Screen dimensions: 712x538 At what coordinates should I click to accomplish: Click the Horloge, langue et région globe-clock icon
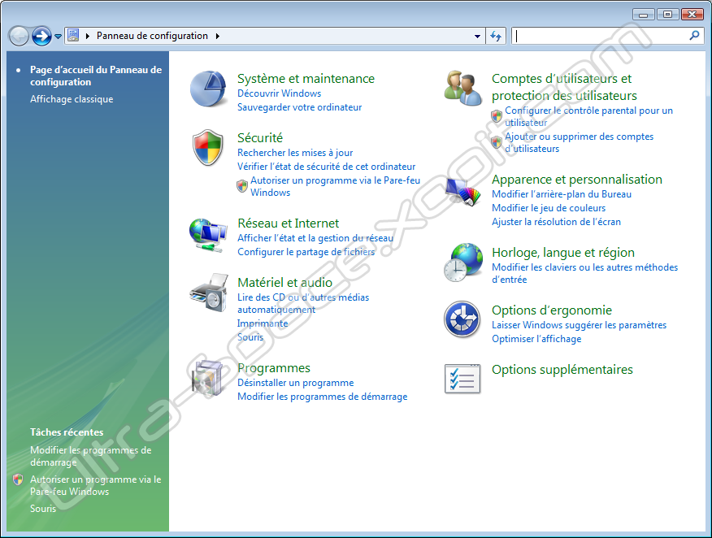click(x=462, y=262)
